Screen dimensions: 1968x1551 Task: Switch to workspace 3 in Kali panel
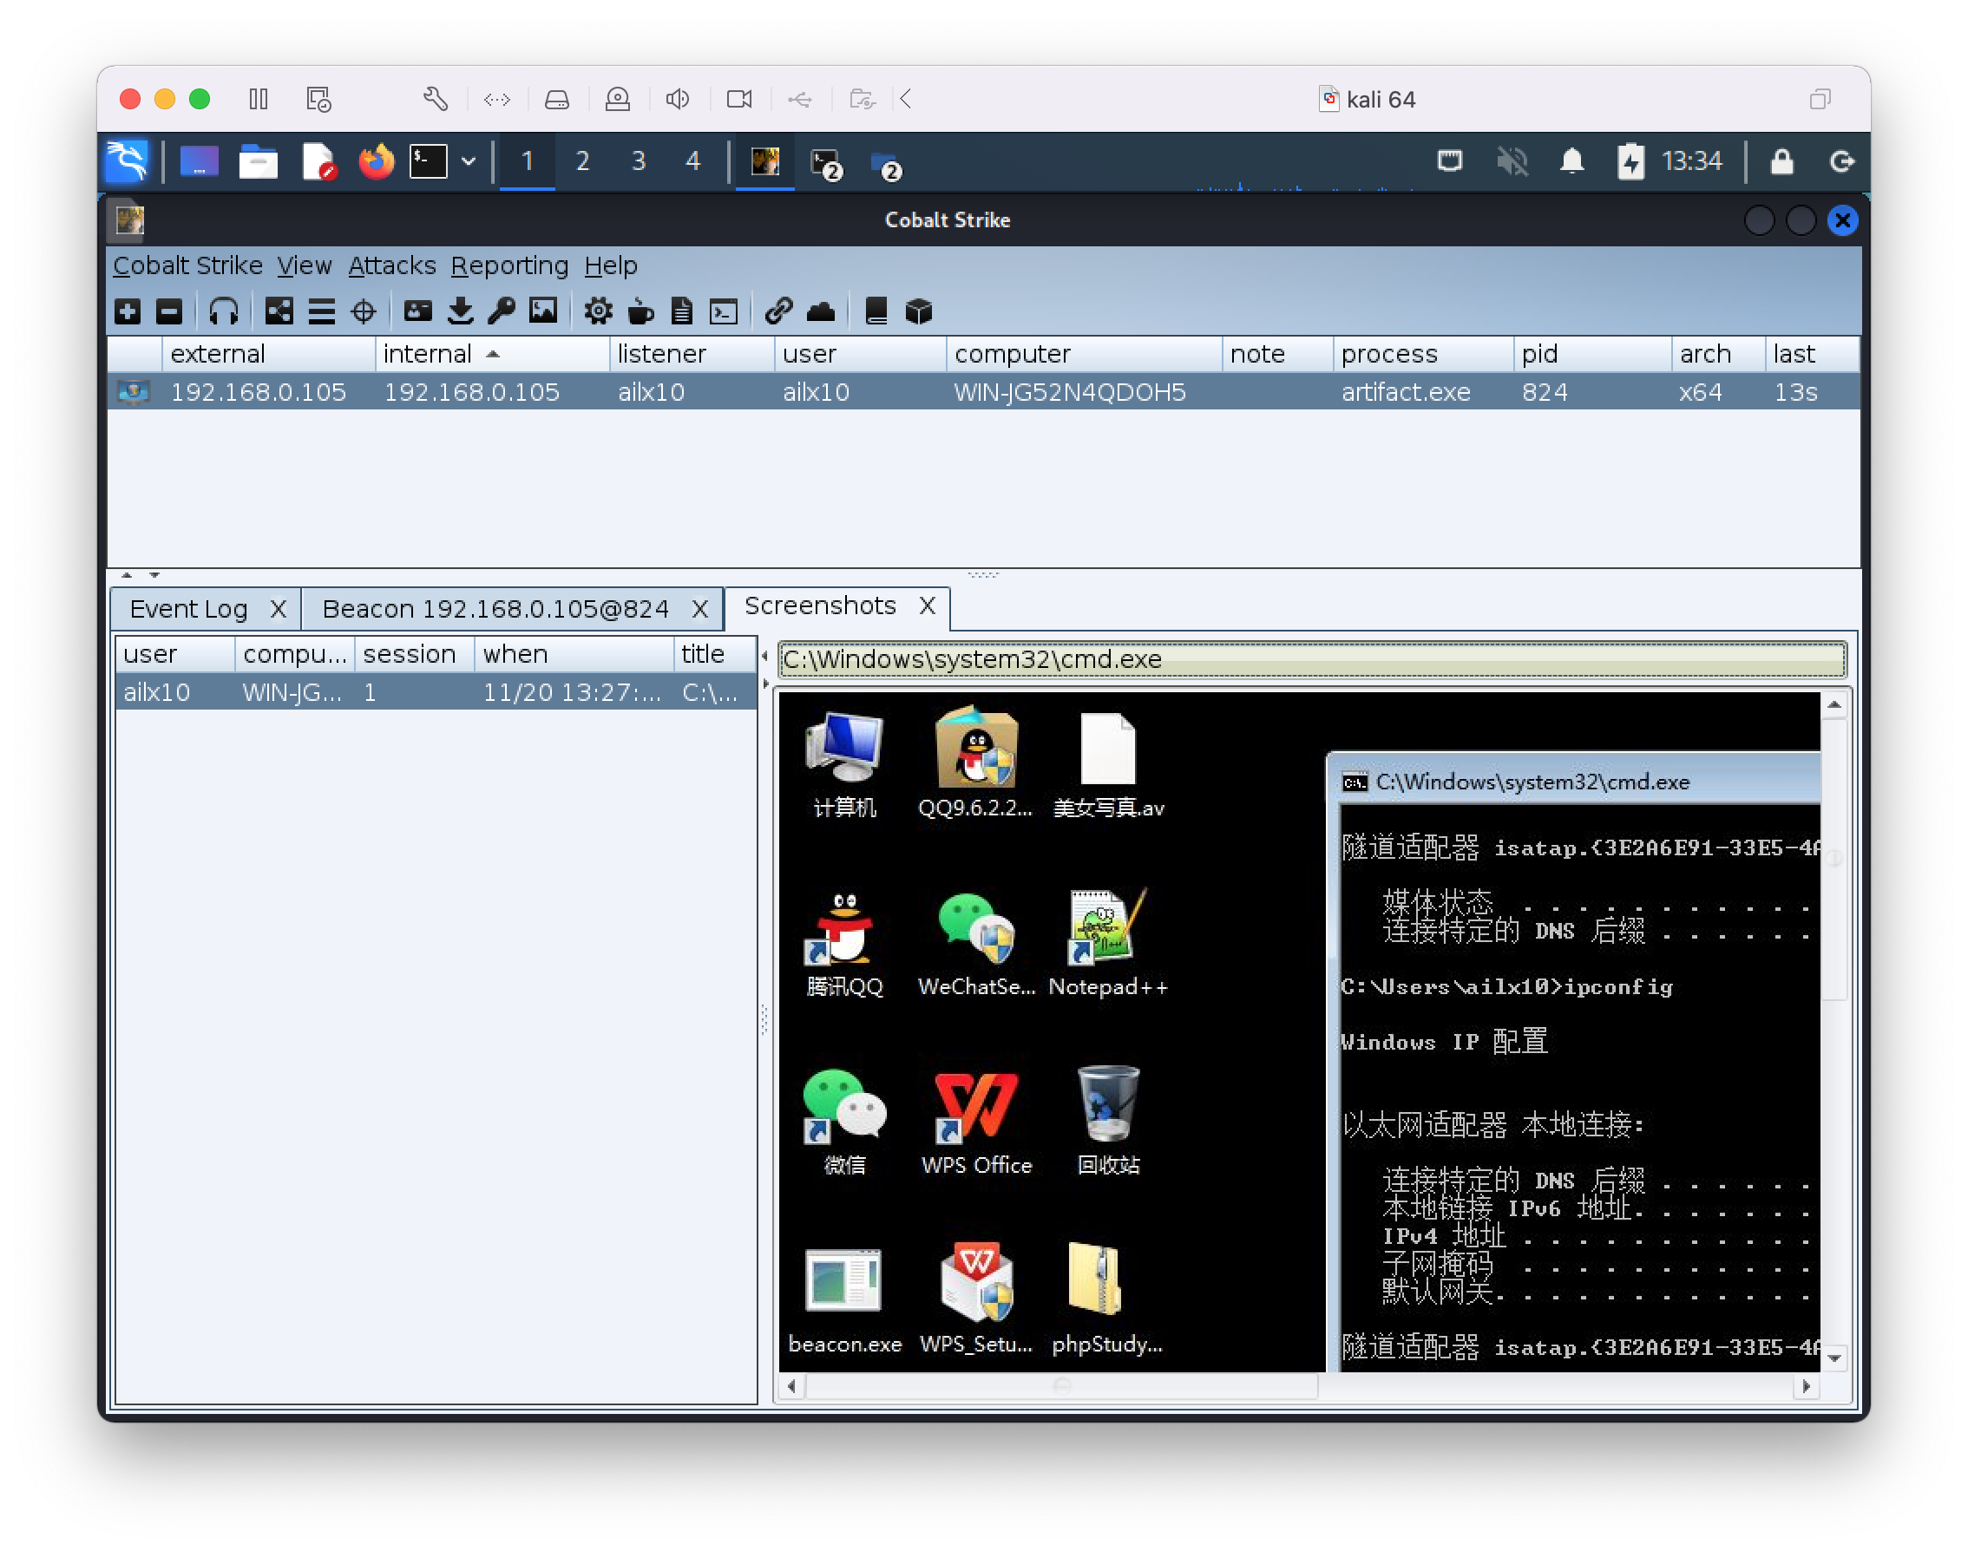pos(639,161)
